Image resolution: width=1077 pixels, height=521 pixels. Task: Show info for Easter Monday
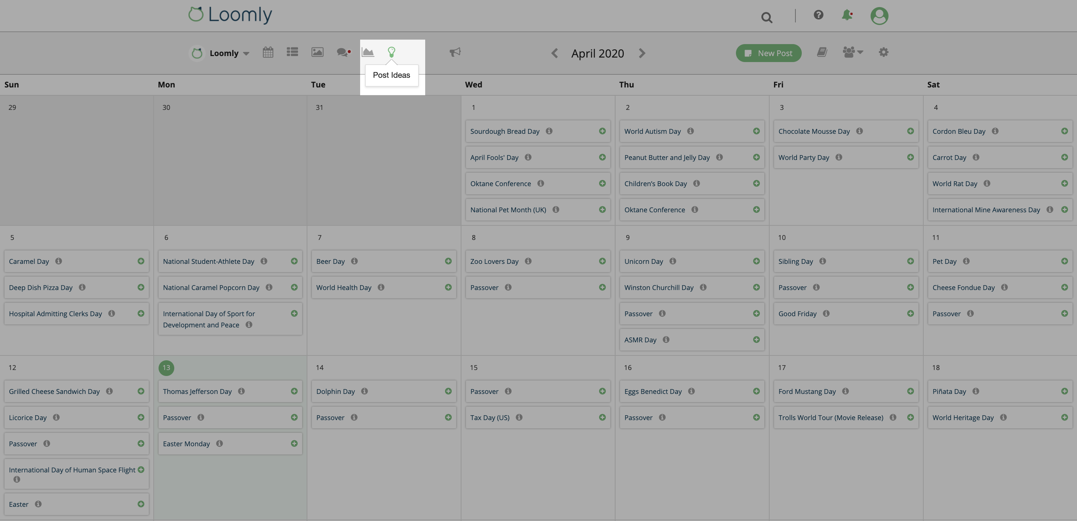[x=220, y=444]
